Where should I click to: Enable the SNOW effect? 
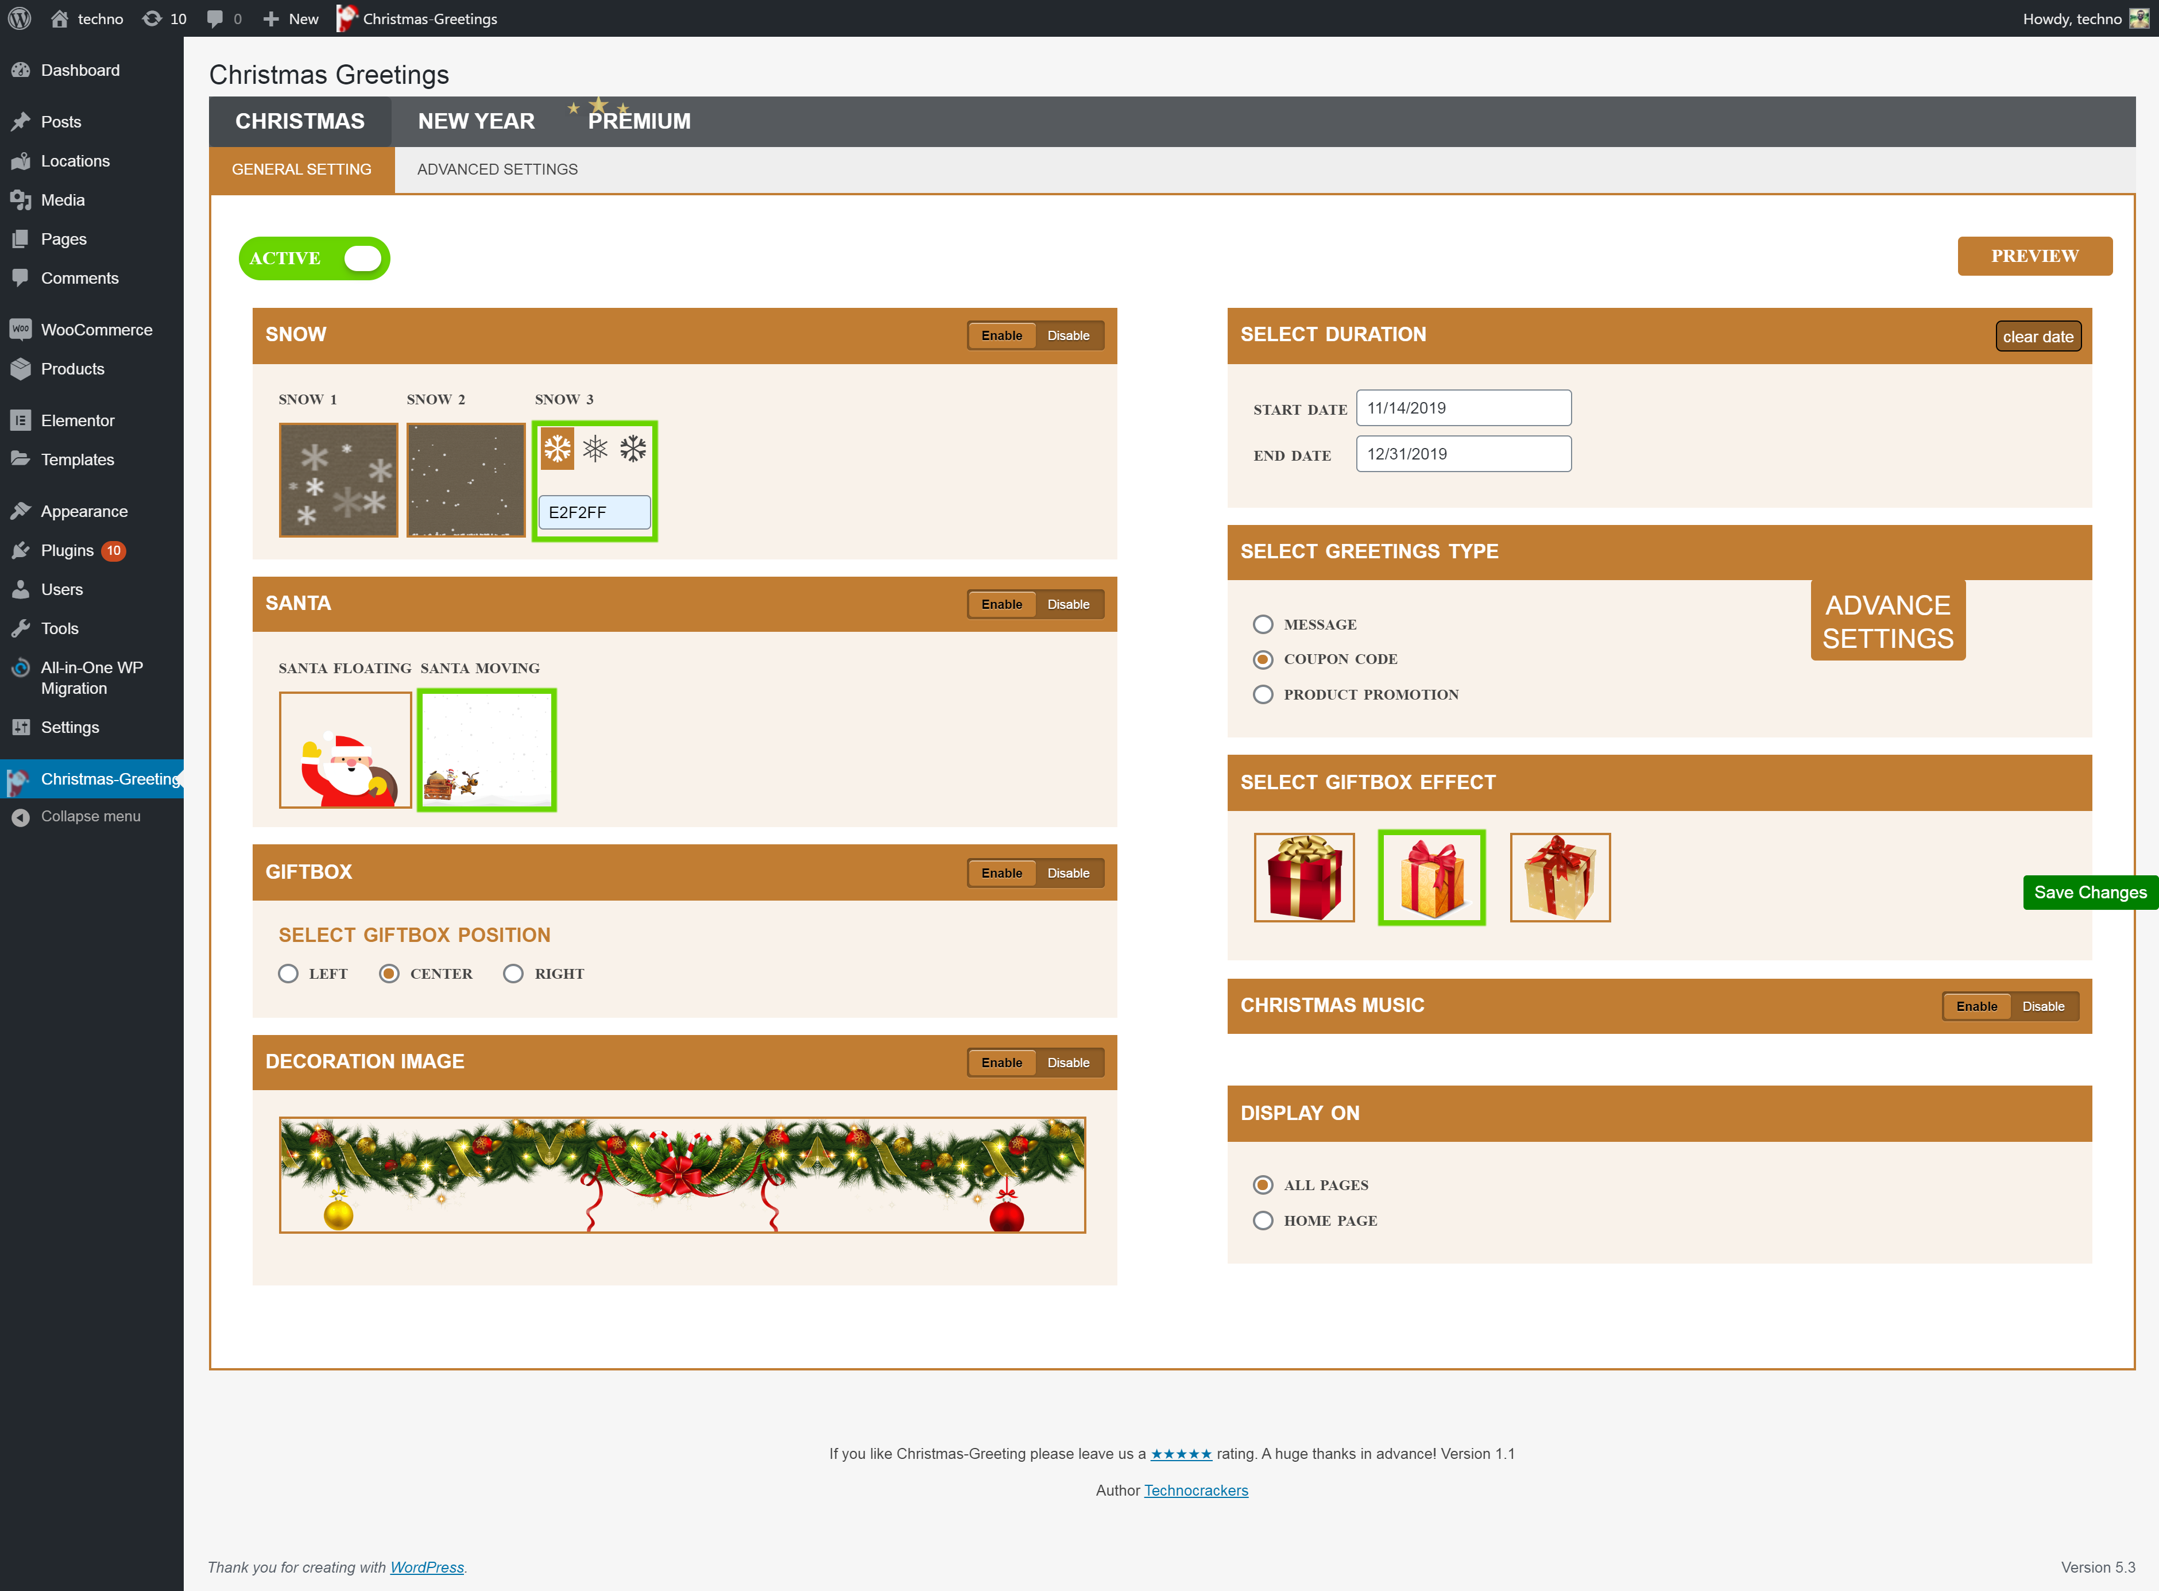(x=1001, y=335)
